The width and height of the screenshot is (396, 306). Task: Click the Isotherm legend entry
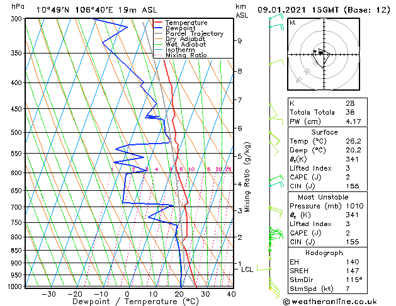180,50
